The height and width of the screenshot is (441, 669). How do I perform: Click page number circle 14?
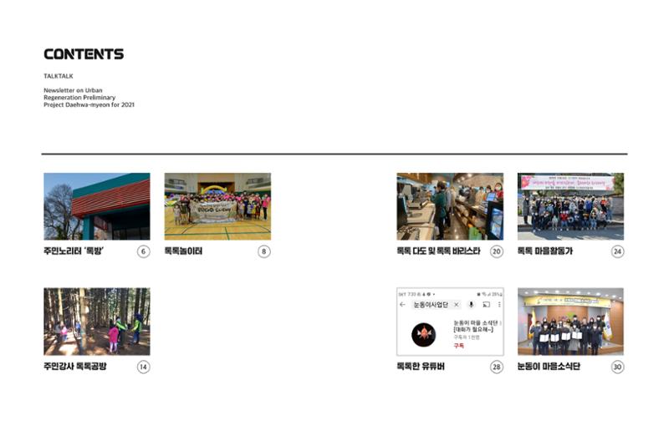[x=143, y=367]
